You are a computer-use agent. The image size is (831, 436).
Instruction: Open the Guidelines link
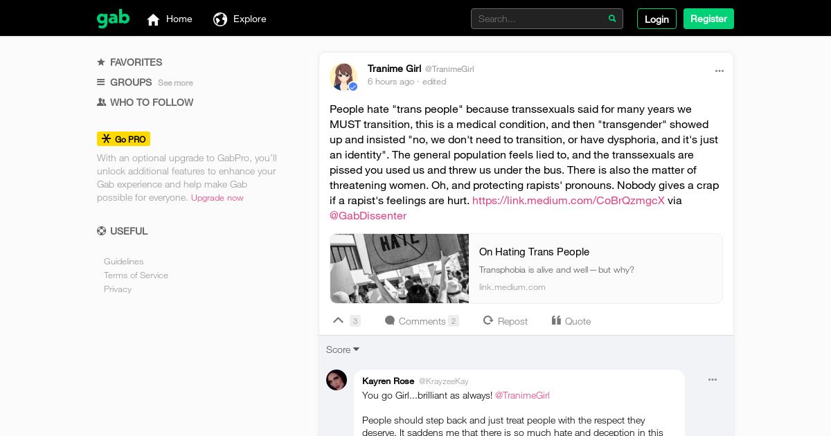pyautogui.click(x=124, y=262)
